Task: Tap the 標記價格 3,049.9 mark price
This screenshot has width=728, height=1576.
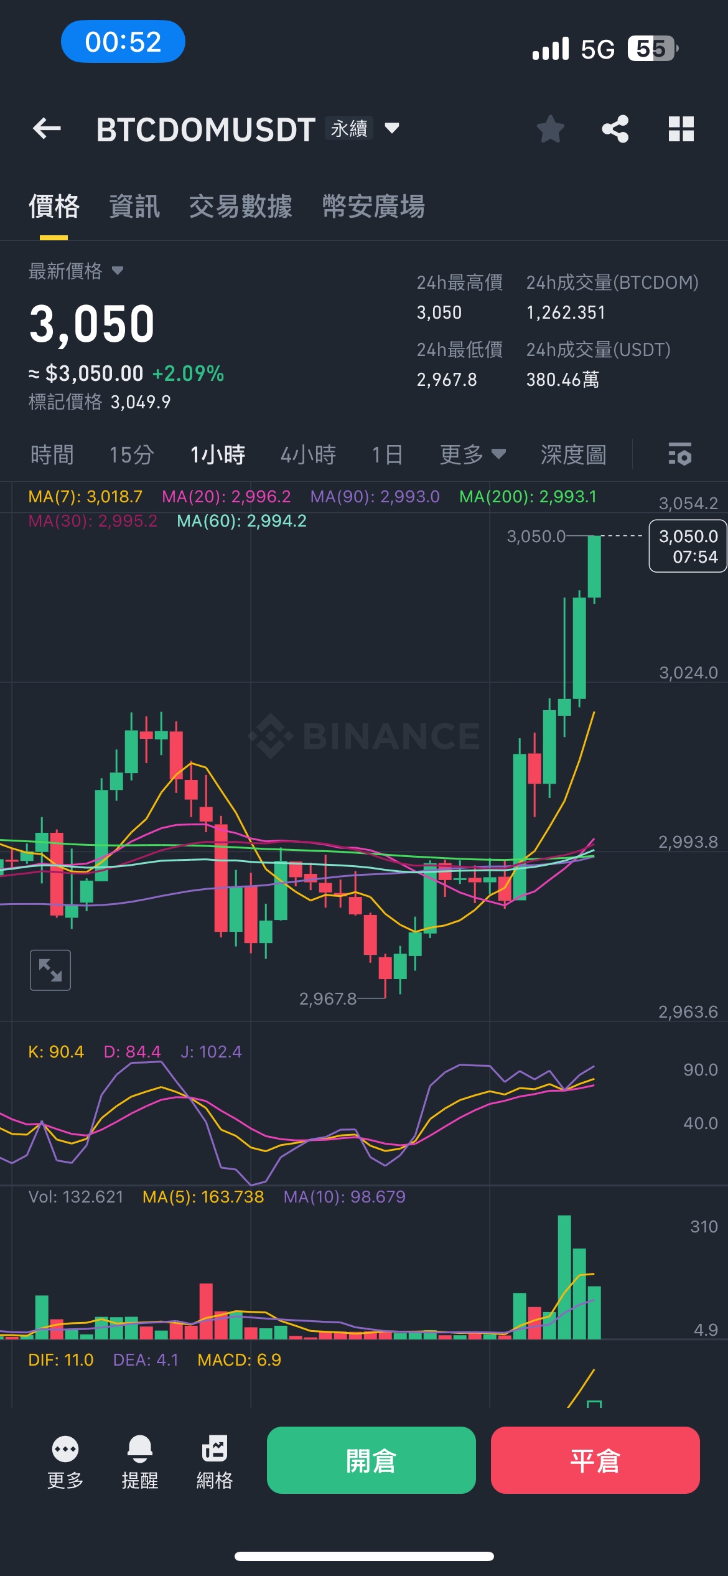Action: [x=100, y=402]
